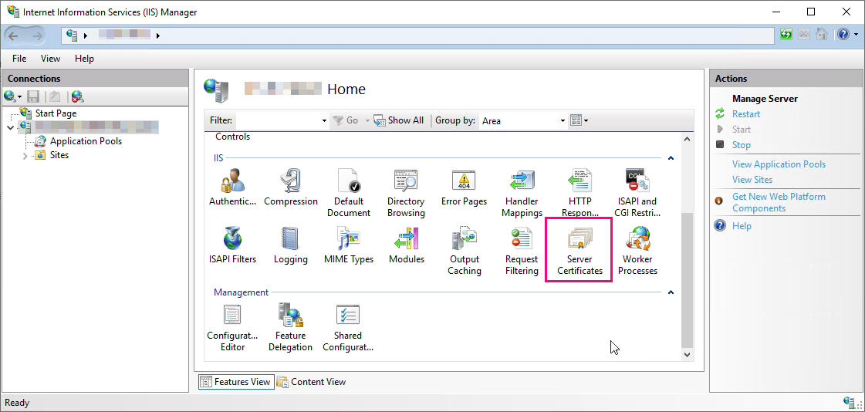Click the View Application Pools link
The height and width of the screenshot is (412, 865).
[779, 164]
